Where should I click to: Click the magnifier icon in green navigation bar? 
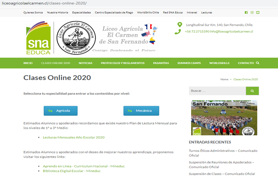258,63
